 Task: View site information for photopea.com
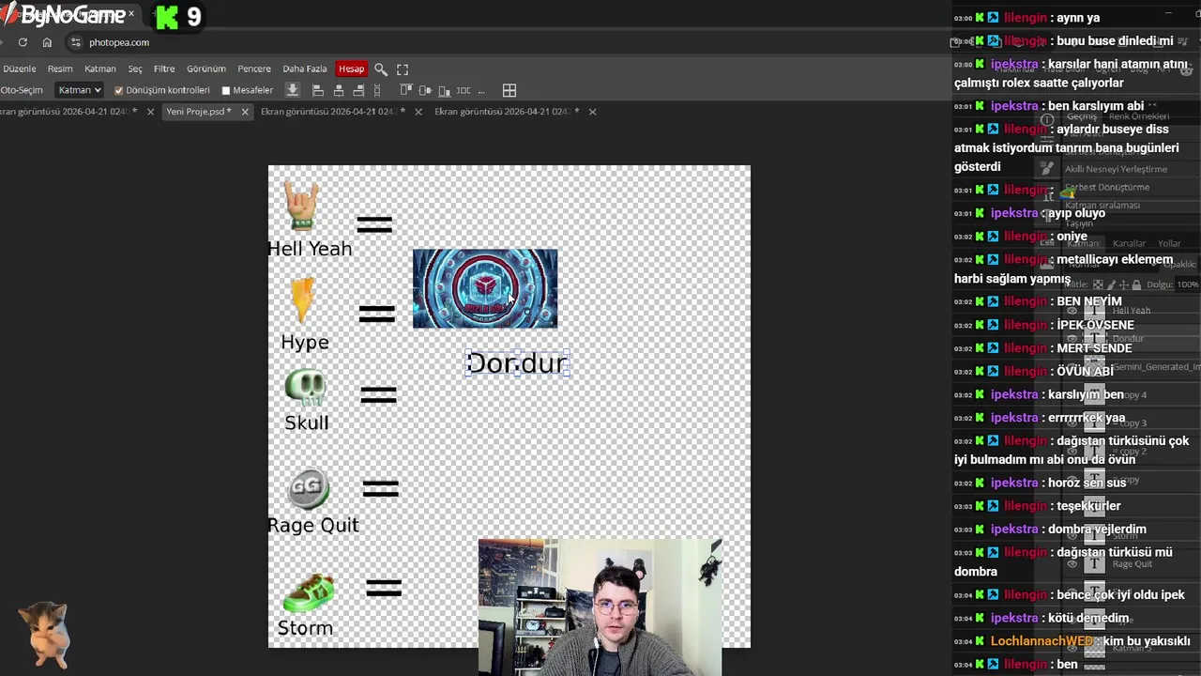pyautogui.click(x=75, y=42)
